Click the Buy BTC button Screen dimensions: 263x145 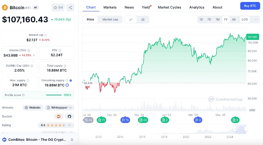click(250, 6)
